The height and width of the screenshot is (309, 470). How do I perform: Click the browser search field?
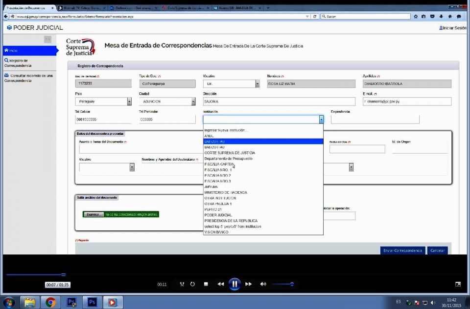coord(366,17)
